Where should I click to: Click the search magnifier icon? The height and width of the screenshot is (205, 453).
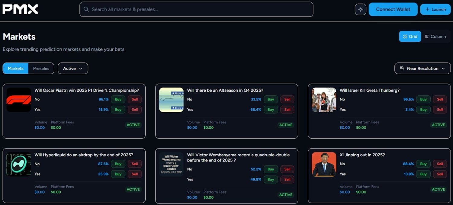(86, 9)
